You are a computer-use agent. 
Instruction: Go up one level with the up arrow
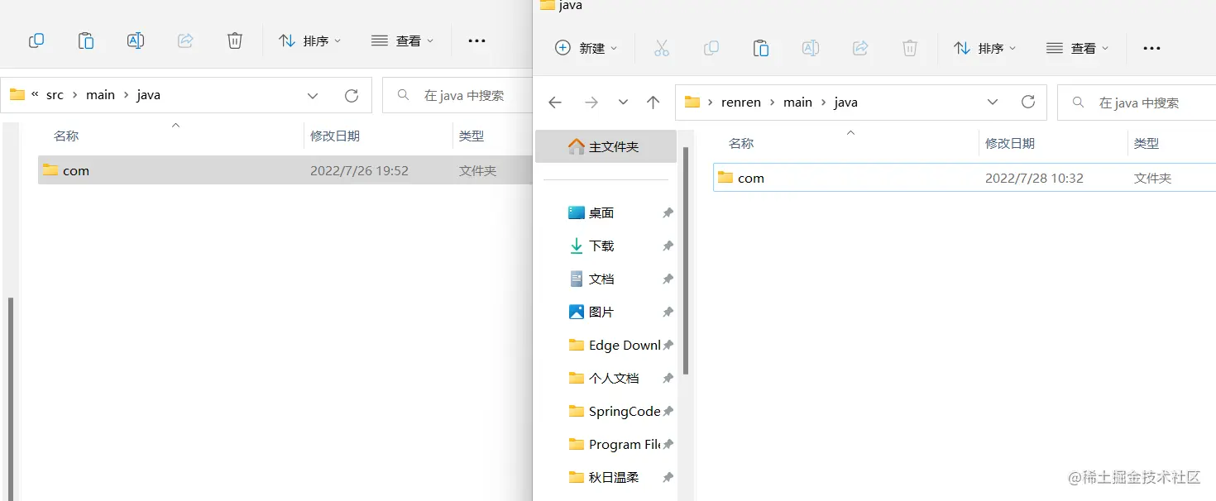[653, 103]
